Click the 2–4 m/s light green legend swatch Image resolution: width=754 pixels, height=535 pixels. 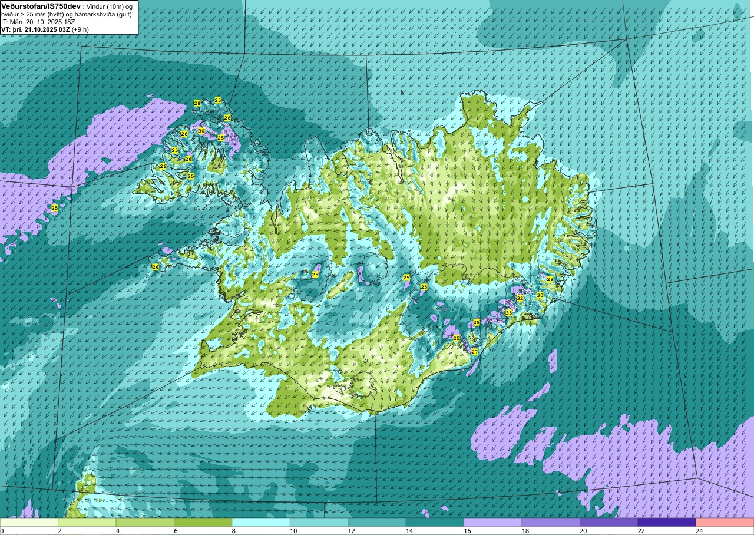(87, 522)
